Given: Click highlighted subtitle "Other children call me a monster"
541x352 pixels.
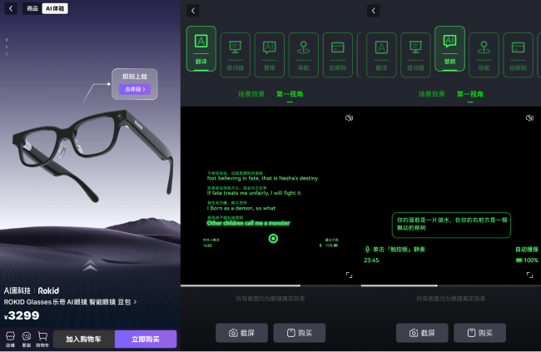Looking at the screenshot, I should pos(248,223).
